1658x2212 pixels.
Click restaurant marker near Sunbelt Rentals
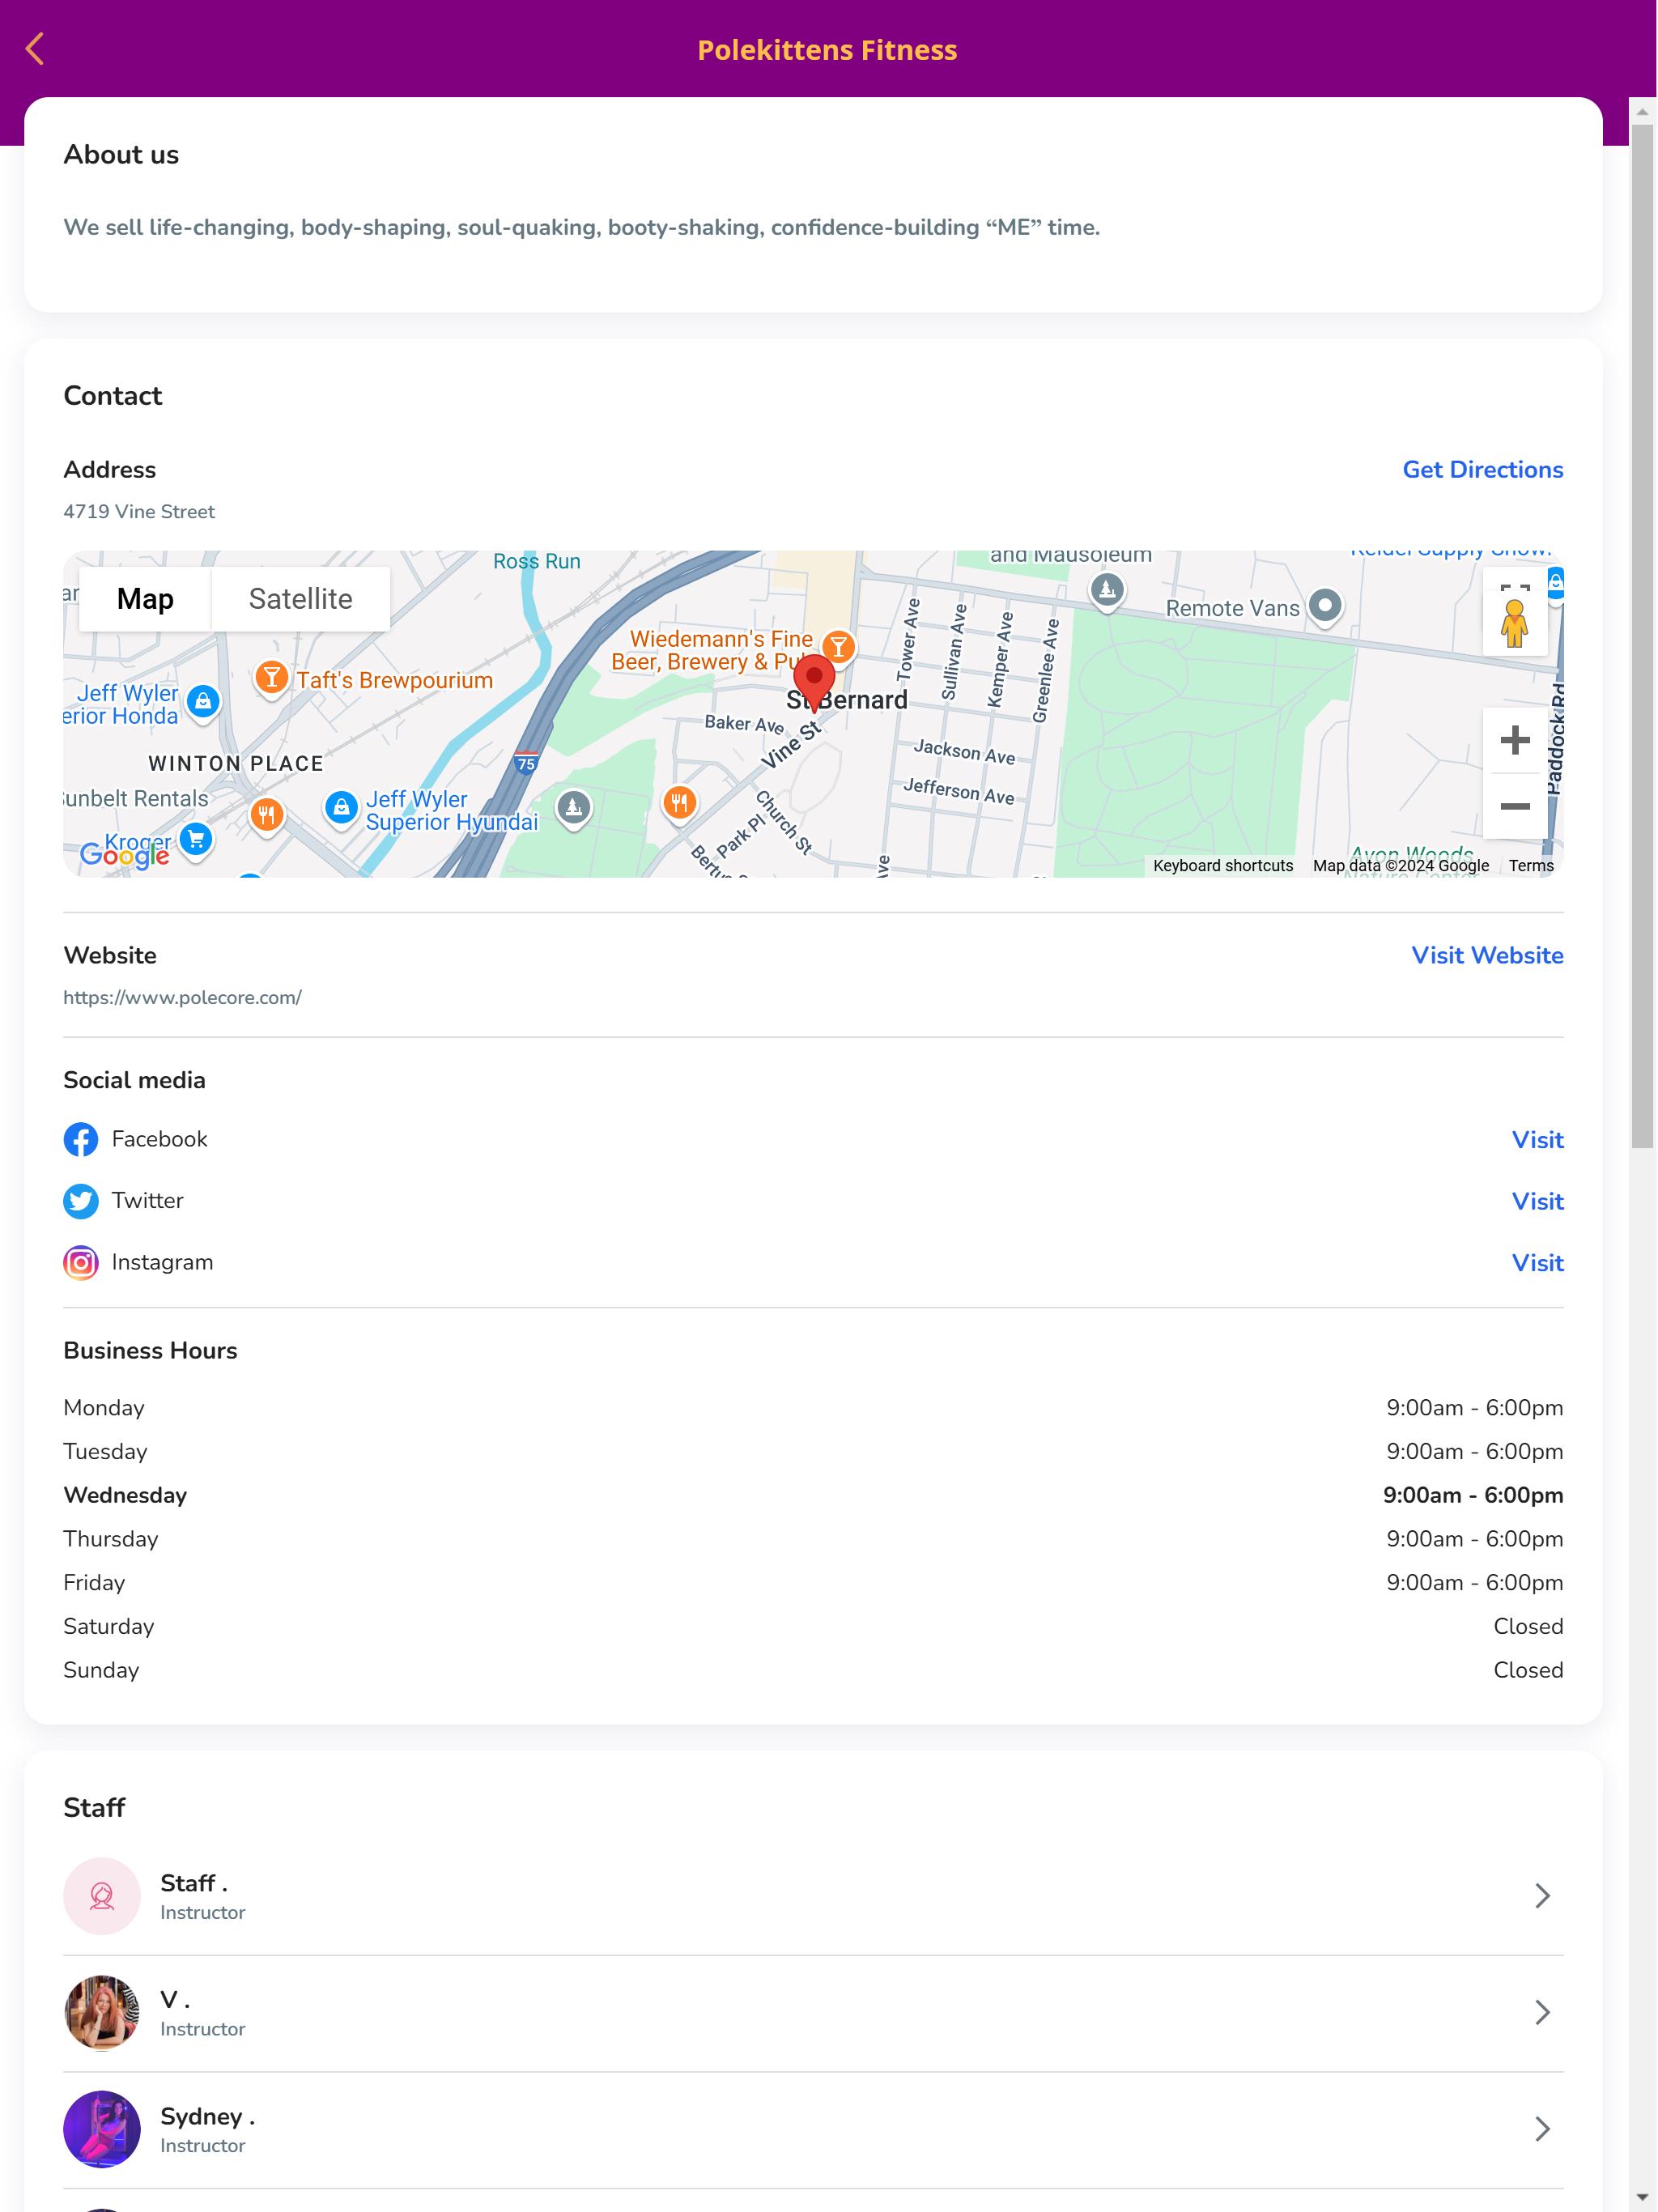click(x=266, y=815)
